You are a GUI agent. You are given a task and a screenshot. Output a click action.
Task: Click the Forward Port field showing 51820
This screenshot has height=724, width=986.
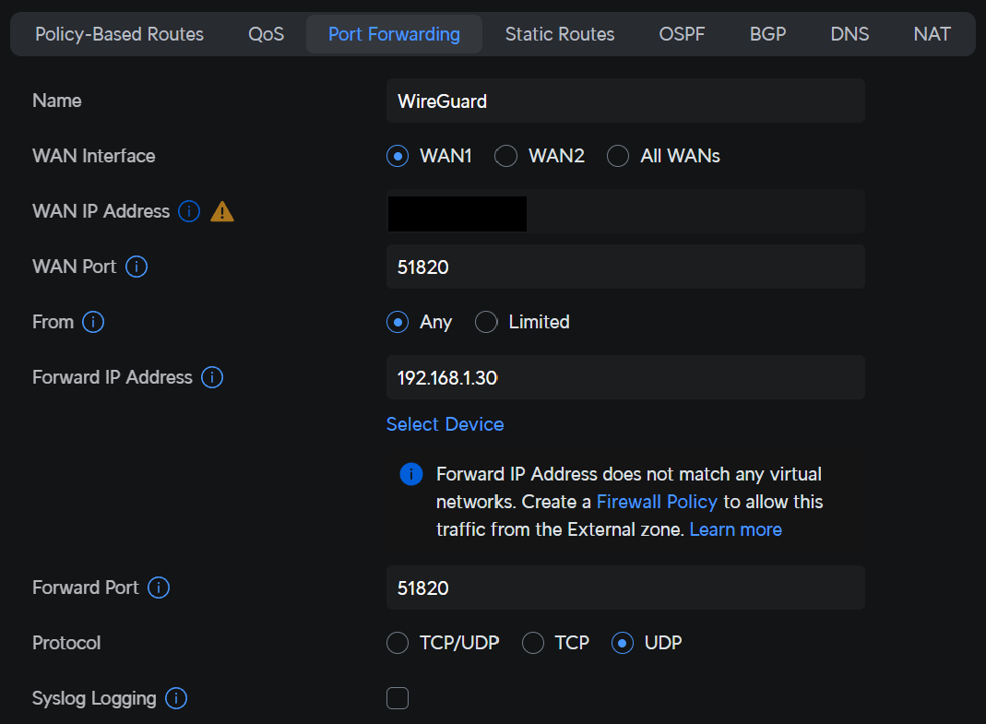[625, 588]
